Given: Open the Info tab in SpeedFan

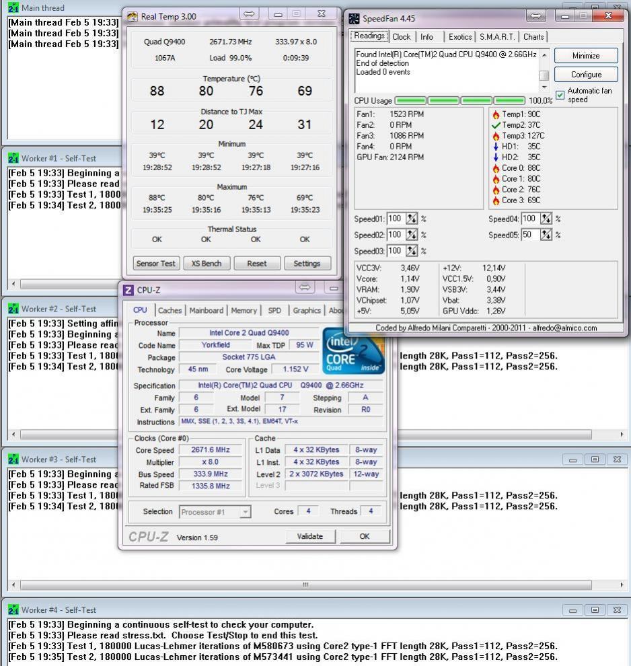Looking at the screenshot, I should 426,37.
